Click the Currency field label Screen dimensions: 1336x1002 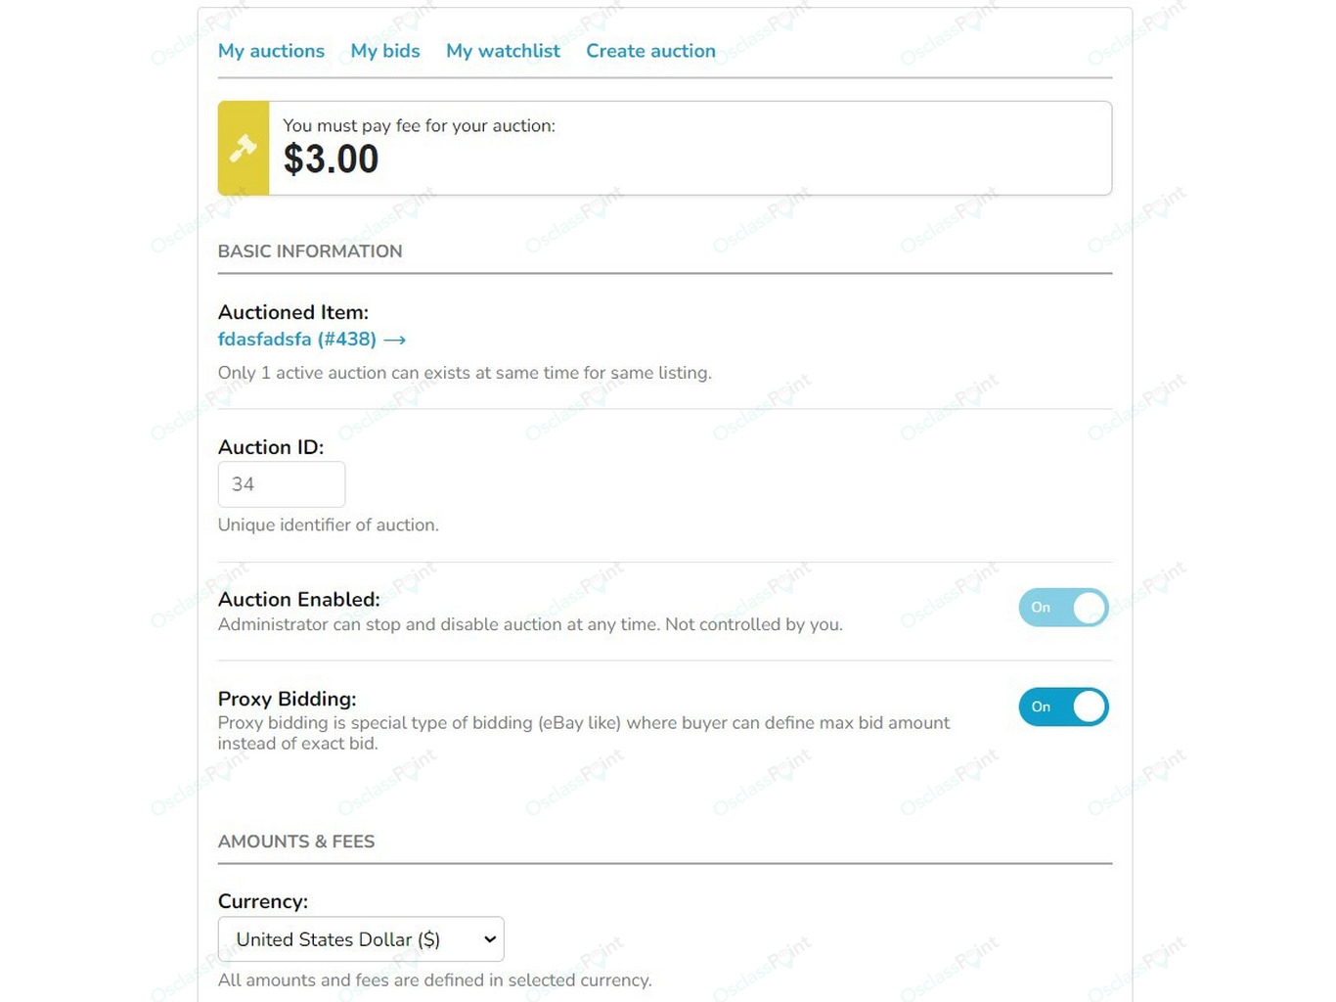pyautogui.click(x=262, y=901)
